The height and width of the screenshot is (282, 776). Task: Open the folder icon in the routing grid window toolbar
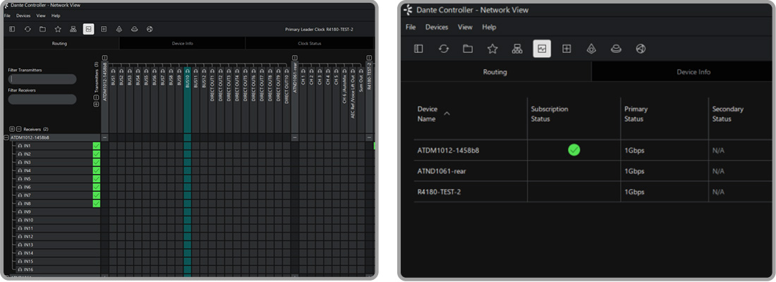click(42, 29)
